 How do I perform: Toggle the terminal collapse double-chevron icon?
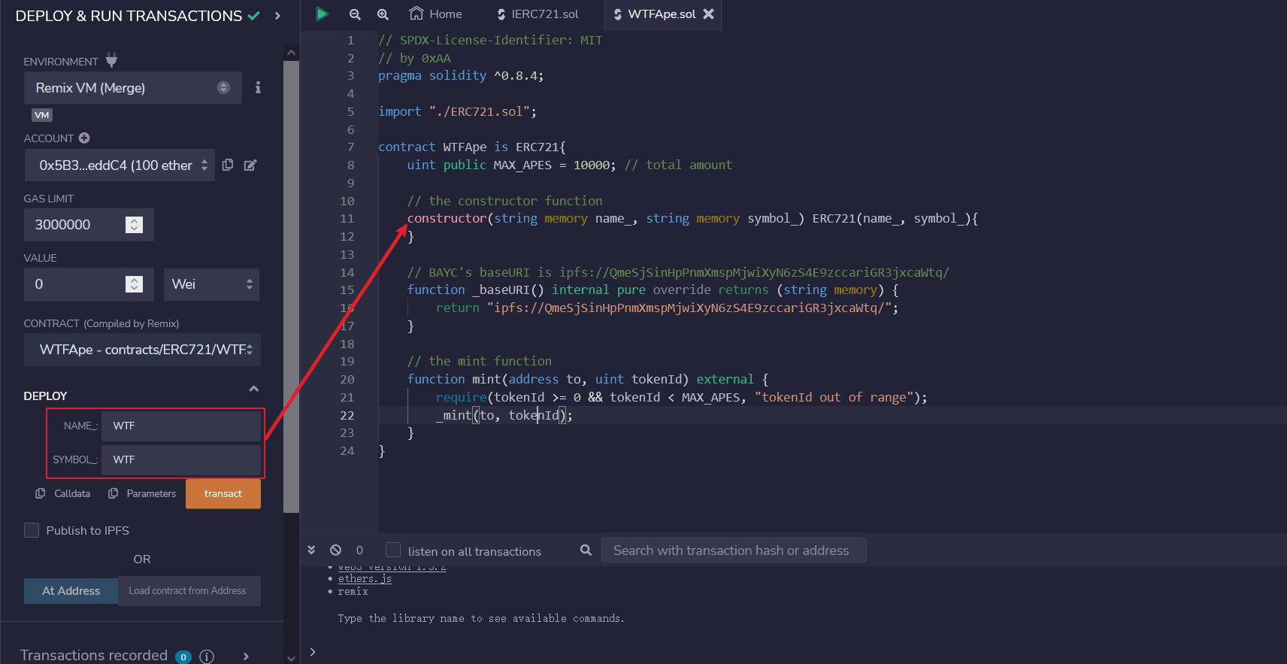(311, 550)
